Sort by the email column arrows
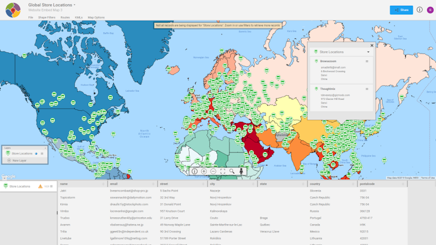The width and height of the screenshot is (436, 245). point(153,184)
